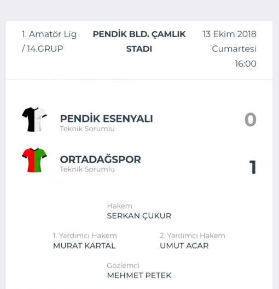Viewport: 279px width, 289px height.
Task: Click the 2. Yardımcı Hakem label
Action: click(x=193, y=235)
